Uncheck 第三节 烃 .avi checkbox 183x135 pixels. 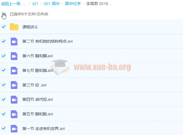pyautogui.click(x=3, y=85)
